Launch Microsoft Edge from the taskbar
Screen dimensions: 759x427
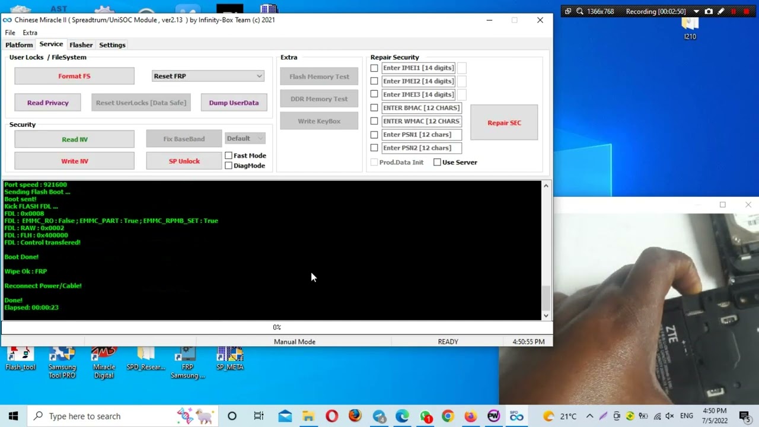[402, 416]
